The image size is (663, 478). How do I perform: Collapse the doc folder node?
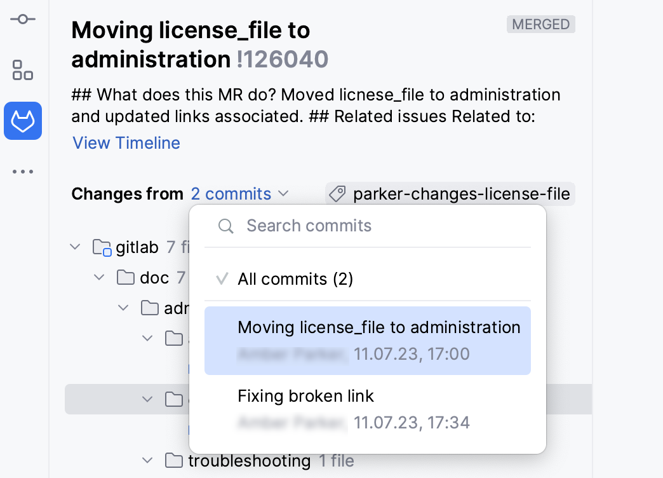pos(99,278)
